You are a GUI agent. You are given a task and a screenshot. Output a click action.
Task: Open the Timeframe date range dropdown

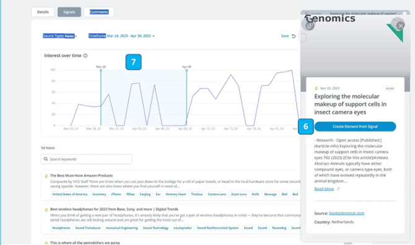tap(121, 36)
